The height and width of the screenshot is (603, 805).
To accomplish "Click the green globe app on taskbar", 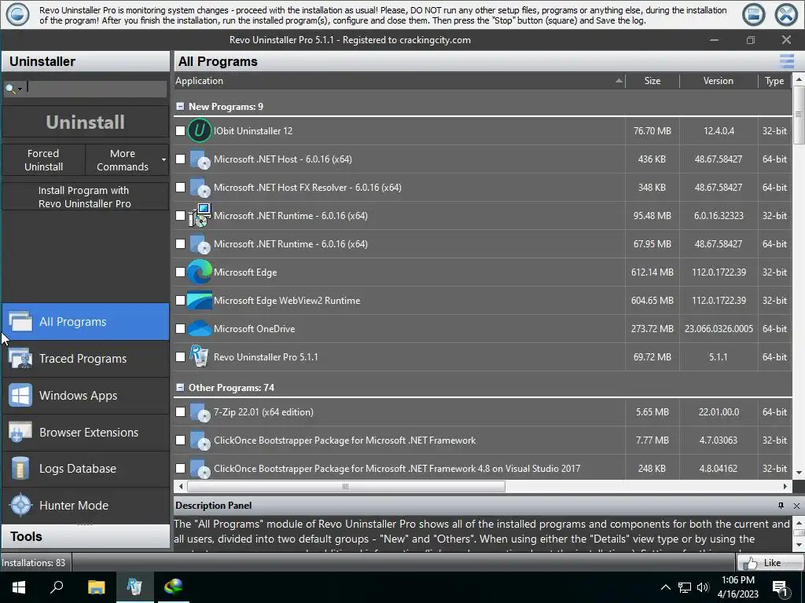I will [x=173, y=587].
